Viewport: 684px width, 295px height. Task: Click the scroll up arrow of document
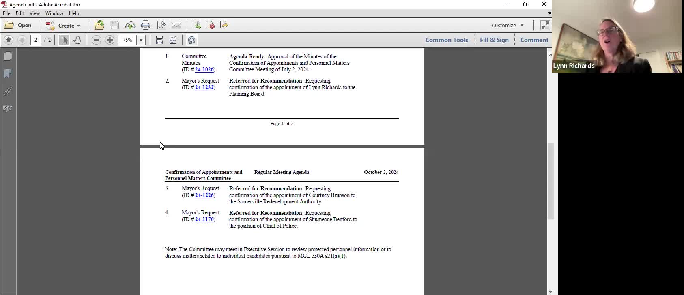click(x=551, y=54)
